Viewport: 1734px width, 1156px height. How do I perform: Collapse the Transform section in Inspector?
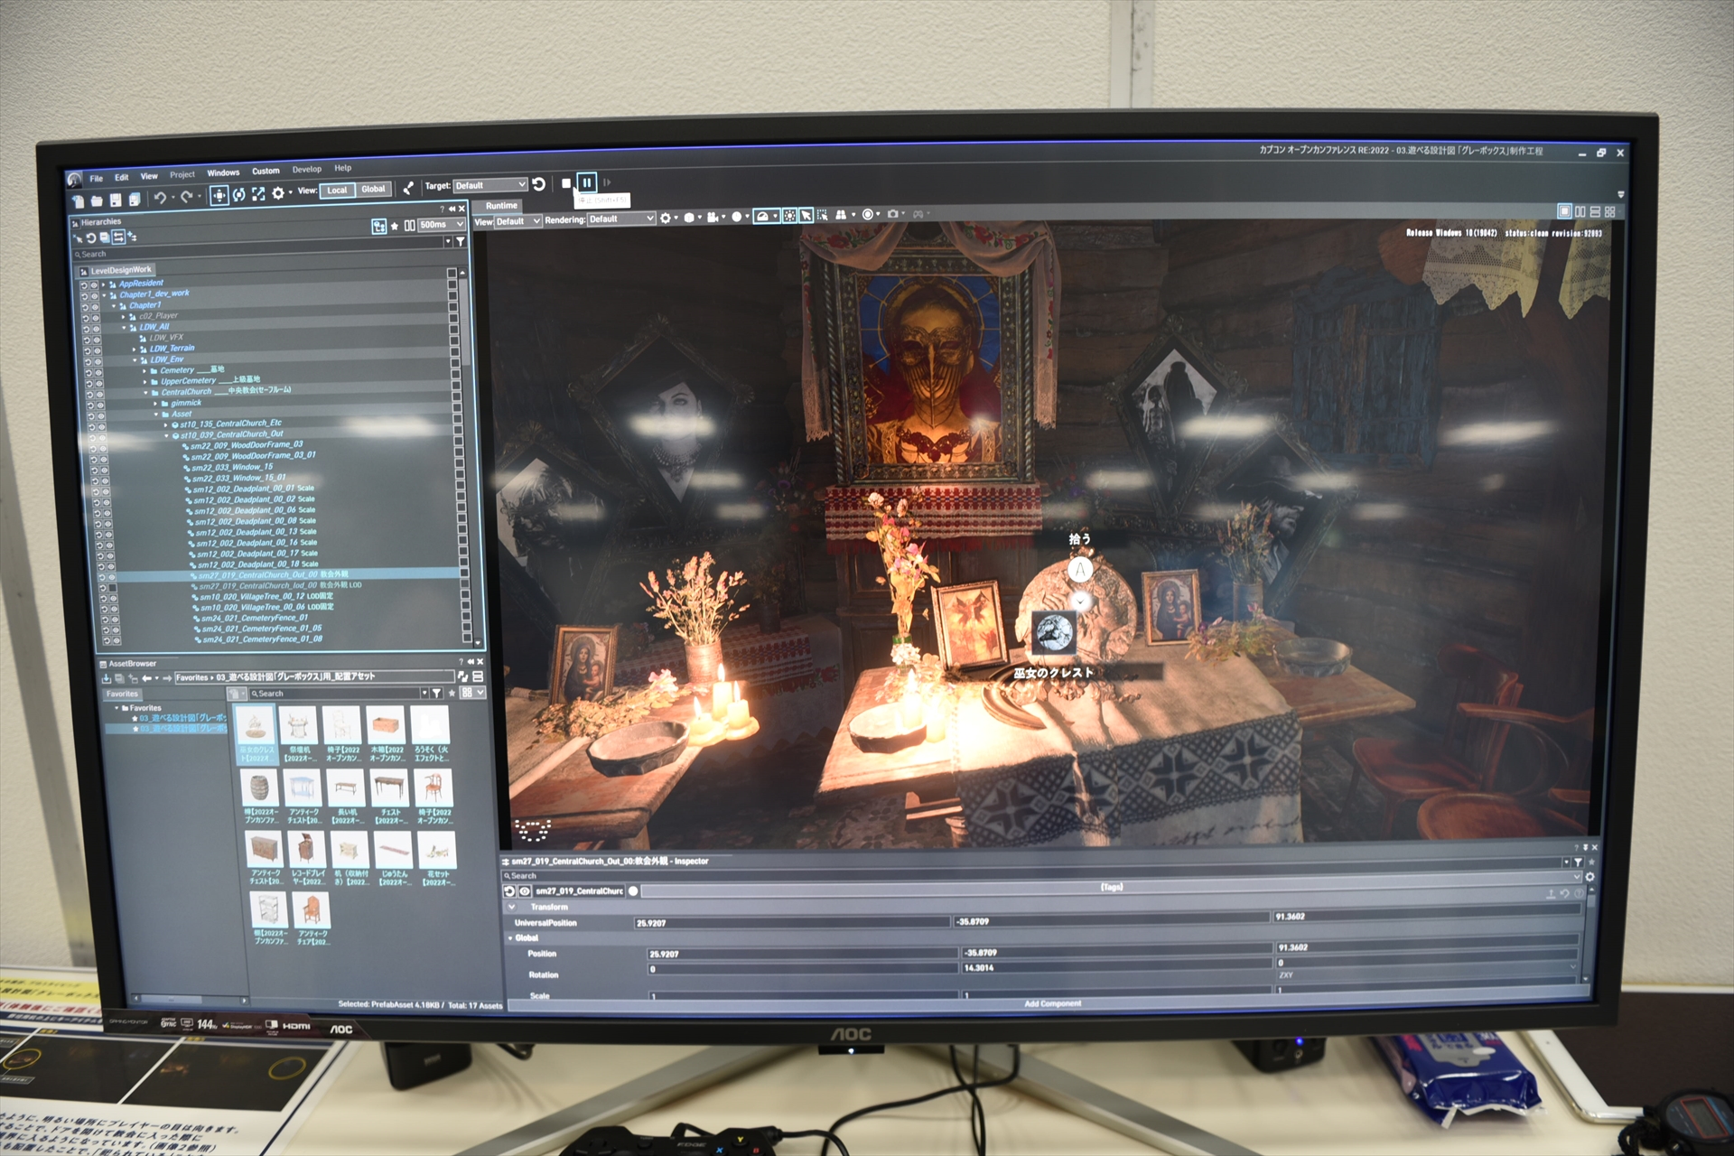[x=512, y=906]
